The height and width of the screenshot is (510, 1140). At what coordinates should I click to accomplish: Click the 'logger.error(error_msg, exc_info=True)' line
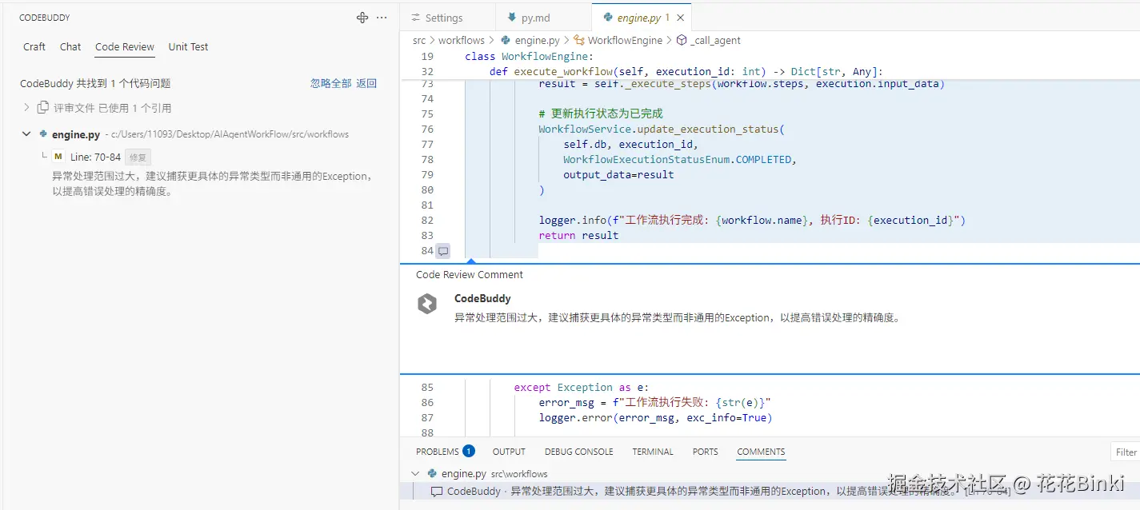[x=655, y=417]
